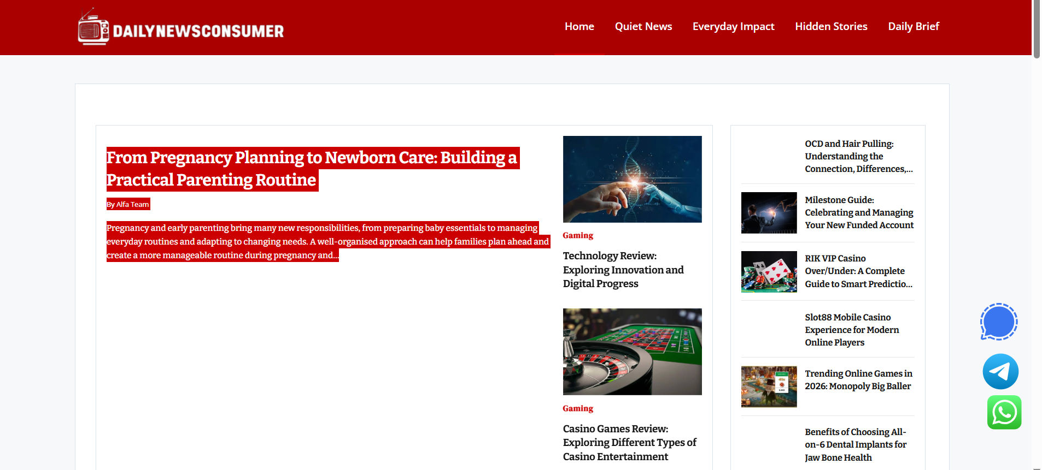Open Casino Games Review article title

point(630,443)
